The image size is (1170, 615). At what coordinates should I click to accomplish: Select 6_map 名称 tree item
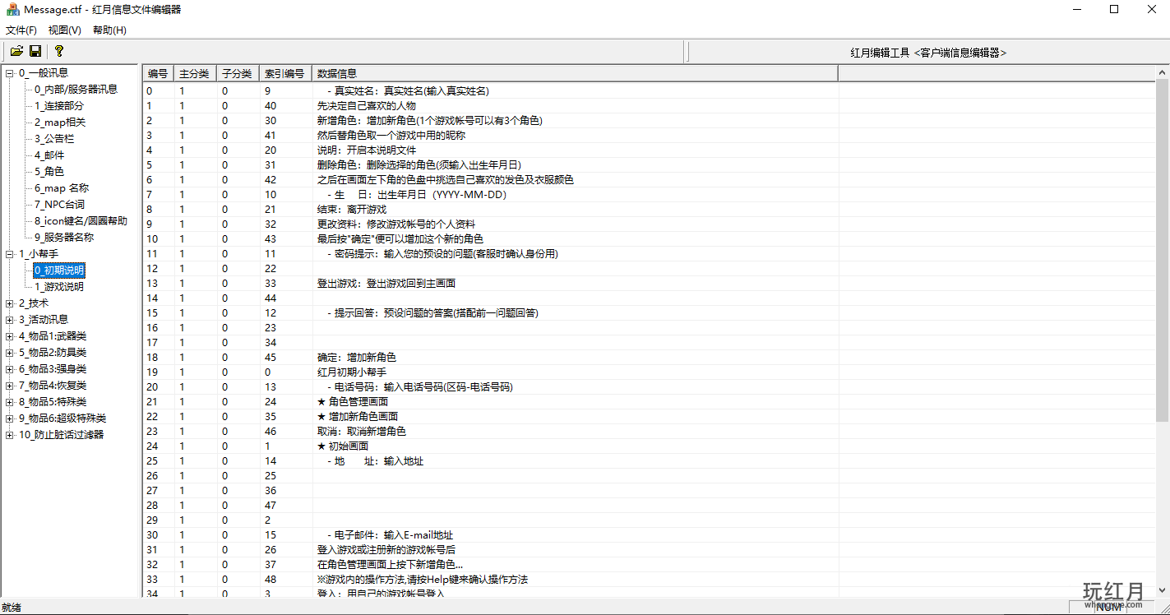61,188
